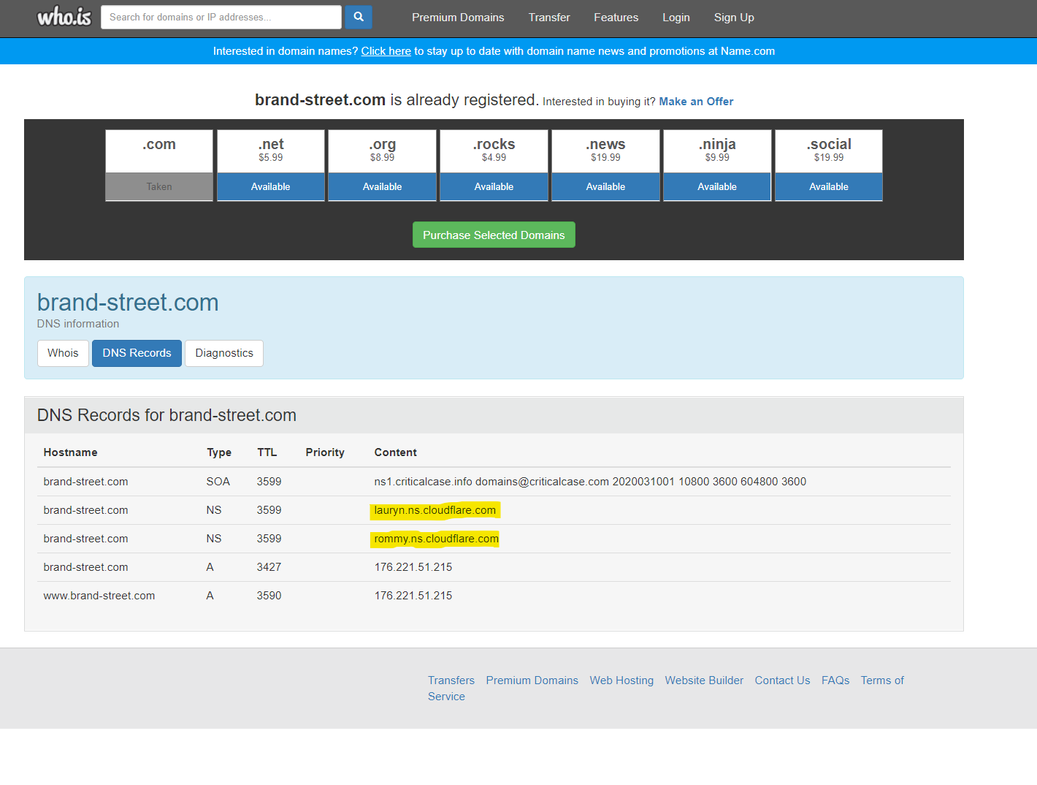Click the who.is logo
Screen dimensions: 1037x785
point(64,17)
